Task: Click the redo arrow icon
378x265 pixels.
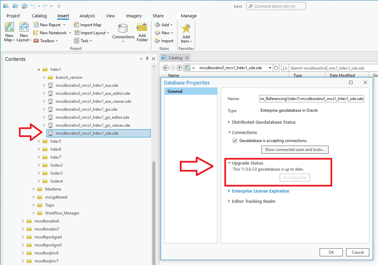Action: coord(45,6)
